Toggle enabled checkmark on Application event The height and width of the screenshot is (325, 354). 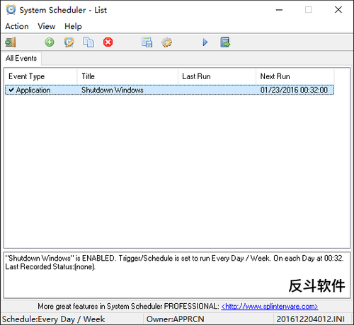point(11,90)
